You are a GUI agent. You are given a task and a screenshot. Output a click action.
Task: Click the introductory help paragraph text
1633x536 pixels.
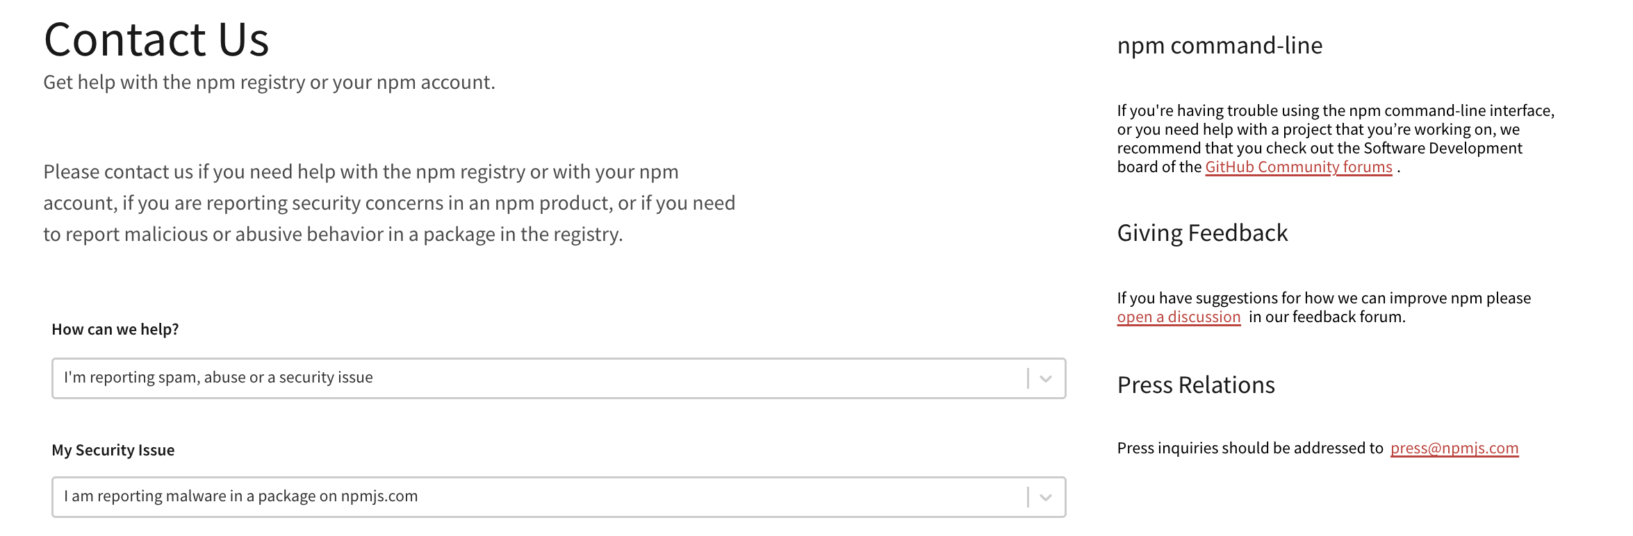[389, 203]
